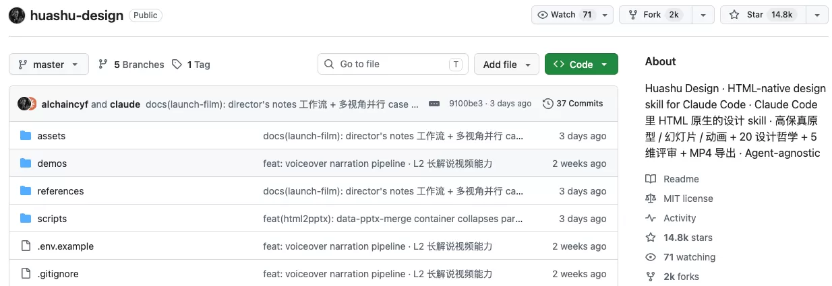View the 1 Tag link
832x286 pixels.
tap(191, 65)
